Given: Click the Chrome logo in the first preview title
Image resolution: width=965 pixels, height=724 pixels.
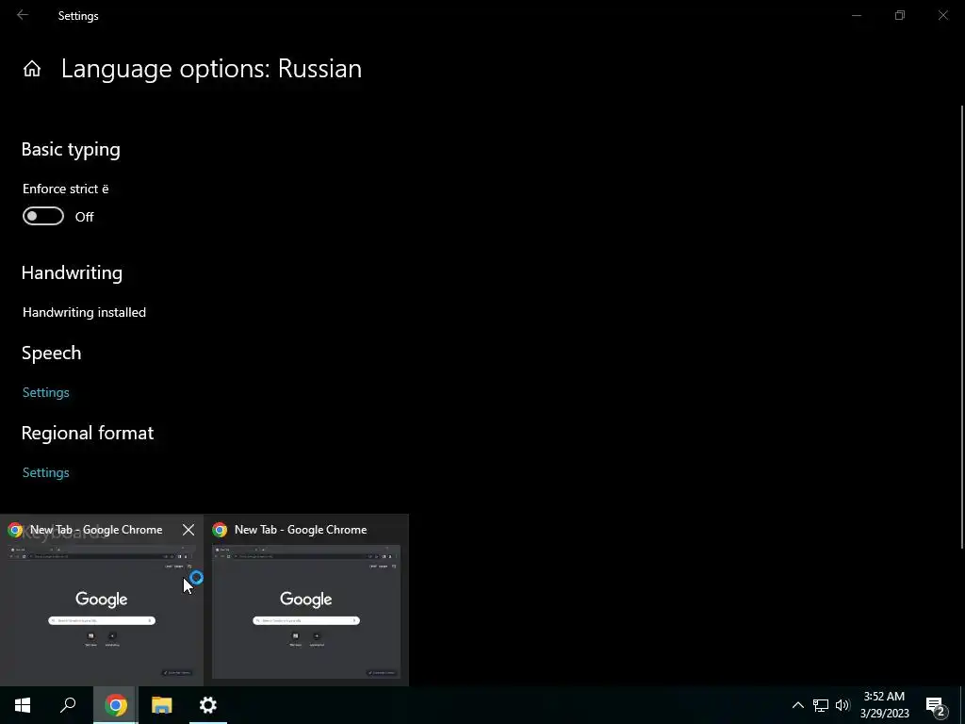Looking at the screenshot, I should [x=15, y=530].
